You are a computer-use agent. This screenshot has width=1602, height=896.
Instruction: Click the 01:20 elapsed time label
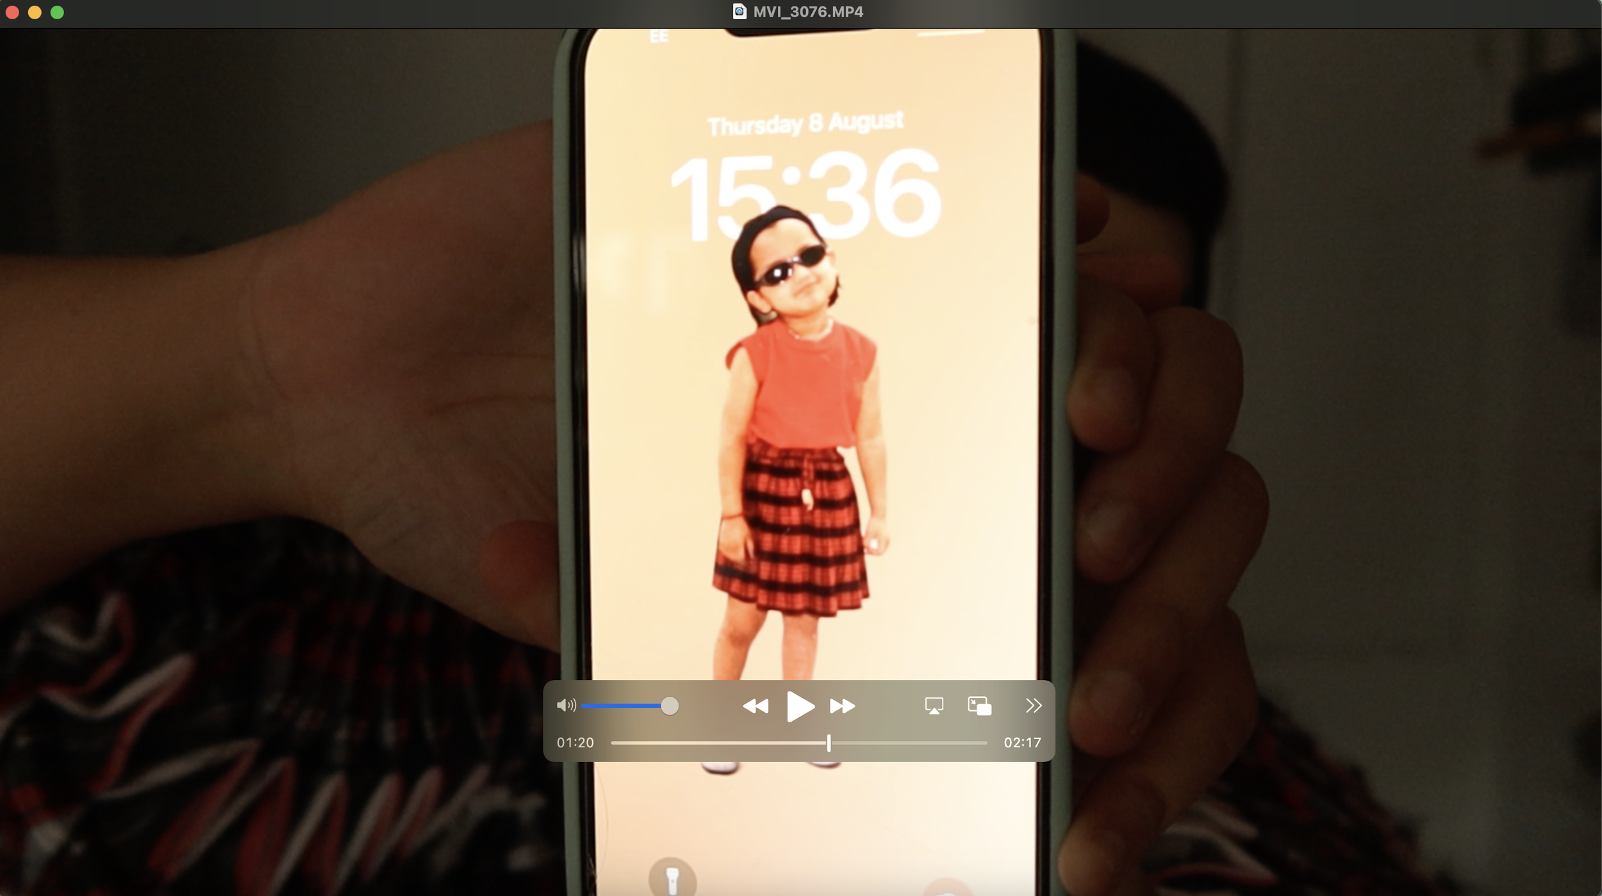(575, 743)
